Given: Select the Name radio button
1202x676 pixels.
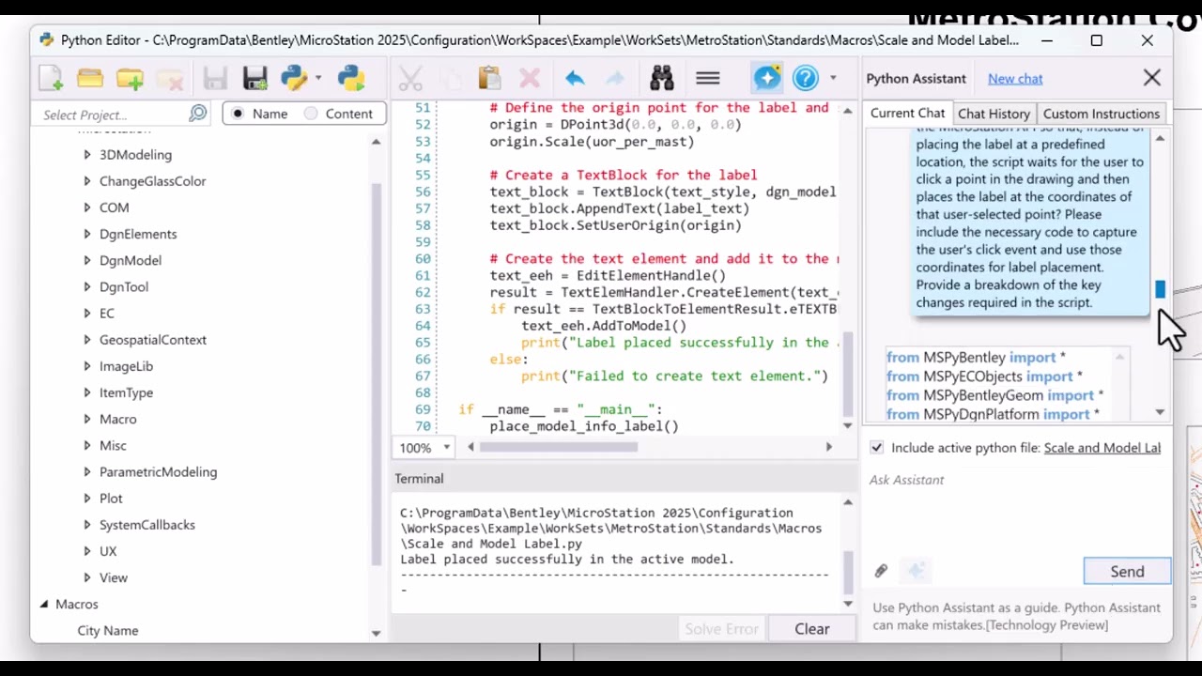Looking at the screenshot, I should click(x=238, y=114).
